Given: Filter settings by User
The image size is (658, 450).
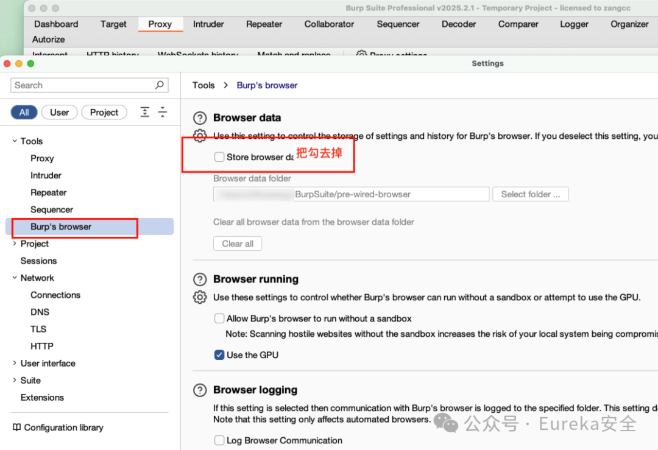Looking at the screenshot, I should coord(59,113).
